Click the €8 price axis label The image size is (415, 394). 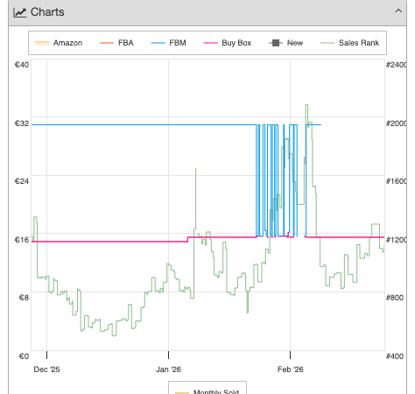24,298
